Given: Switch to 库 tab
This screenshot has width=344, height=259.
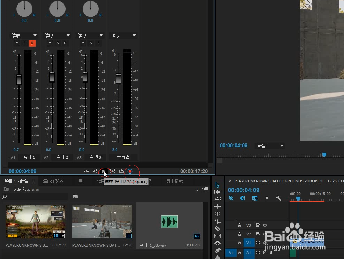Looking at the screenshot, I should tap(81, 181).
